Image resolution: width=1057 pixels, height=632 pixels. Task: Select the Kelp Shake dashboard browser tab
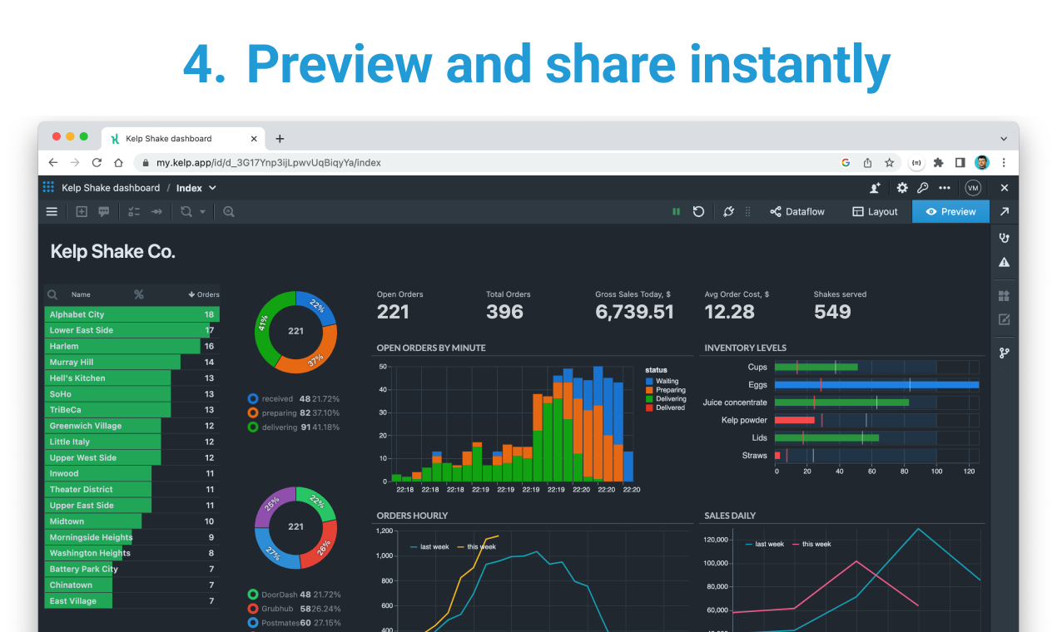pyautogui.click(x=183, y=139)
